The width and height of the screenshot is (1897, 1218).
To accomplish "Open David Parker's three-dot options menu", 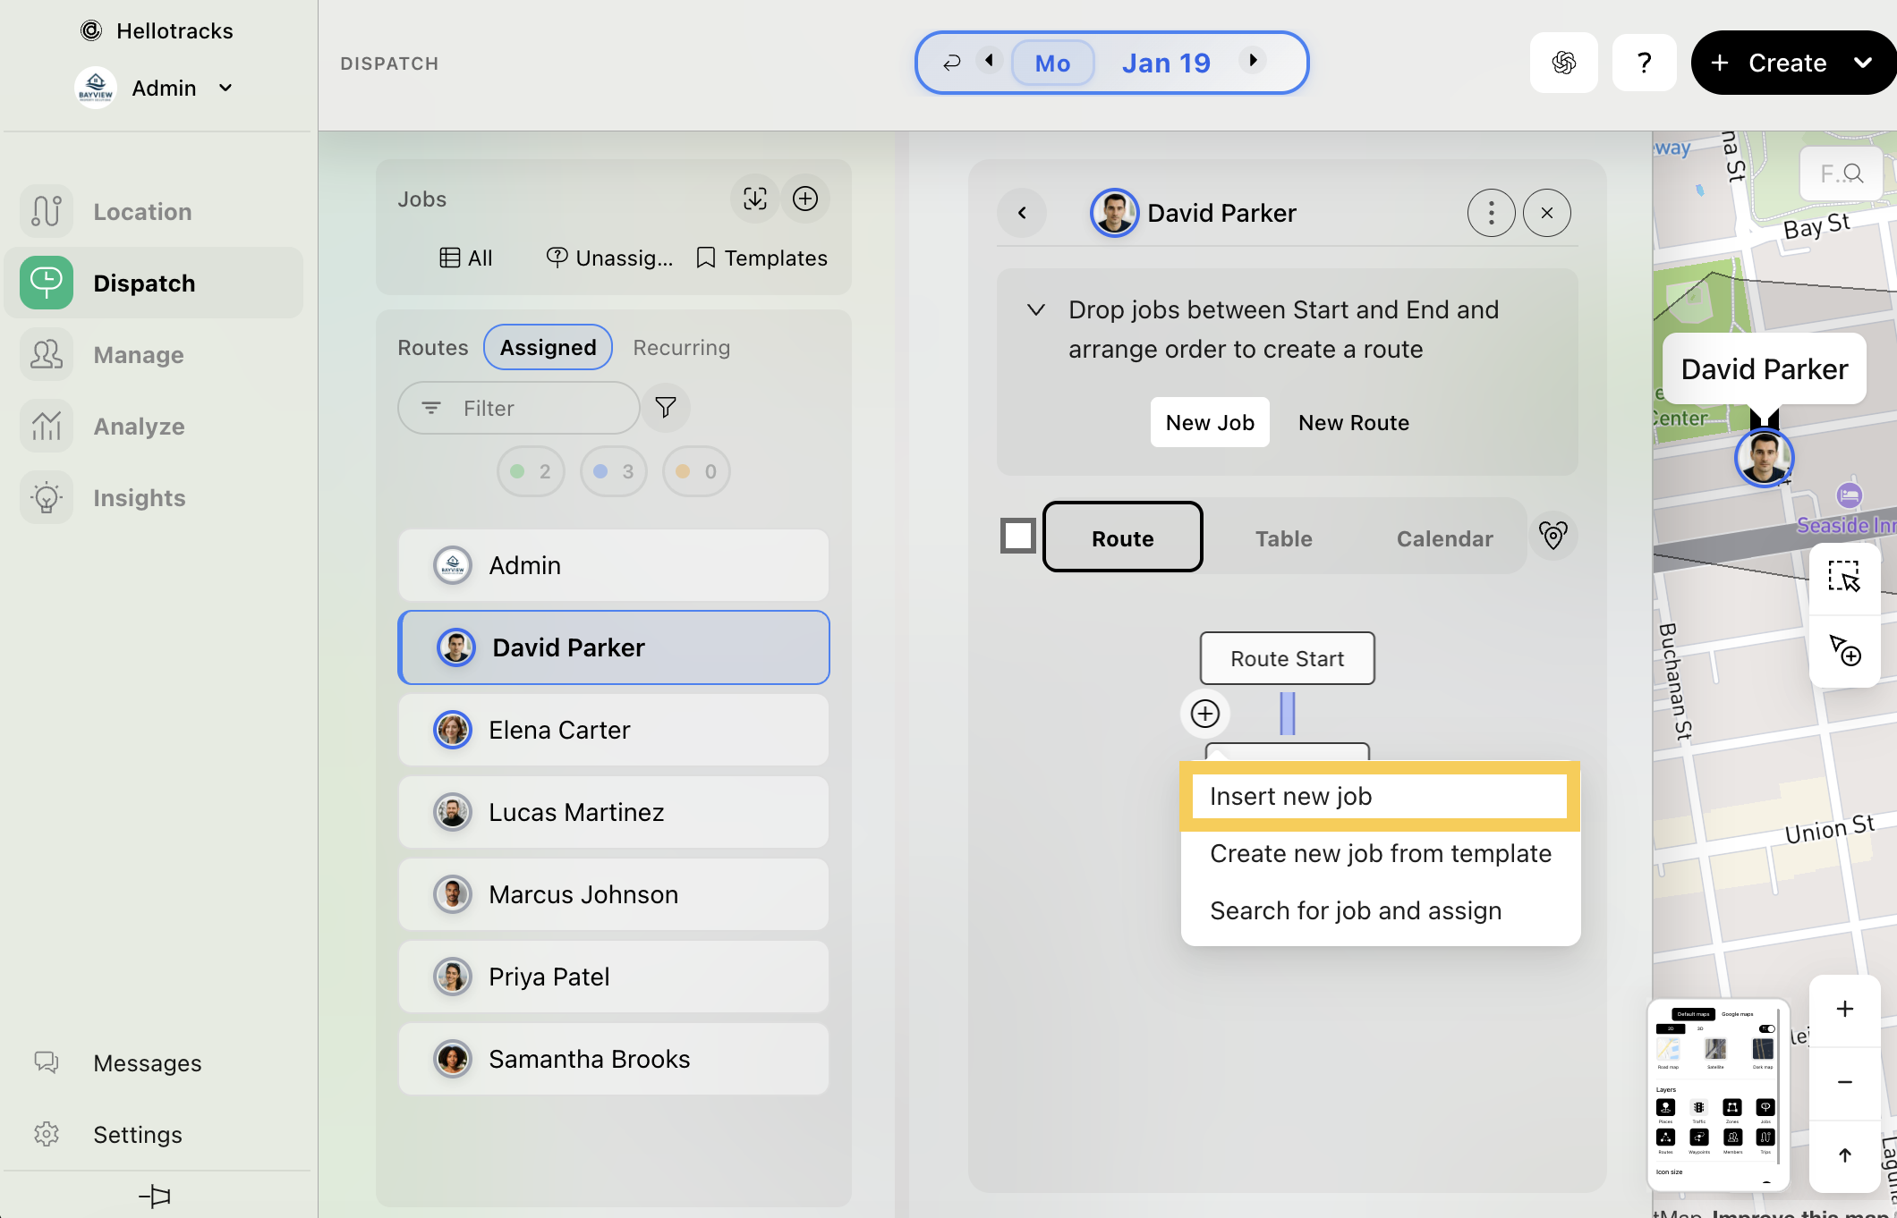I will pyautogui.click(x=1491, y=213).
